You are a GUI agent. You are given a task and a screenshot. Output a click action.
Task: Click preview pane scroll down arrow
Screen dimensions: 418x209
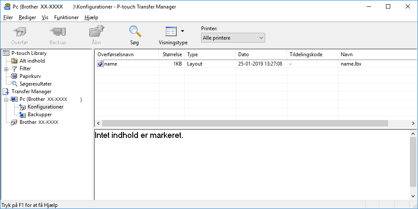(413, 196)
